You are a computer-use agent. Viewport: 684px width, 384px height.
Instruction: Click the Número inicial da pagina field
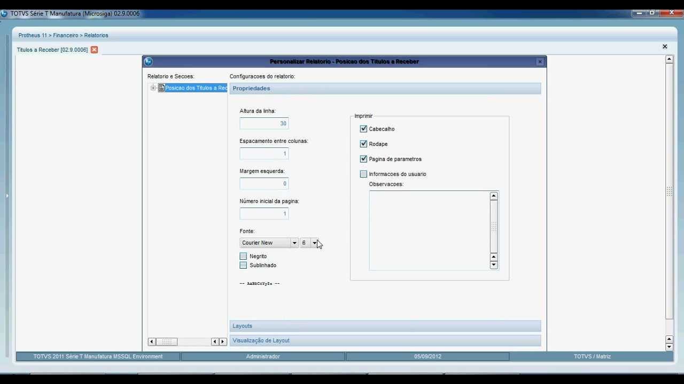point(264,213)
